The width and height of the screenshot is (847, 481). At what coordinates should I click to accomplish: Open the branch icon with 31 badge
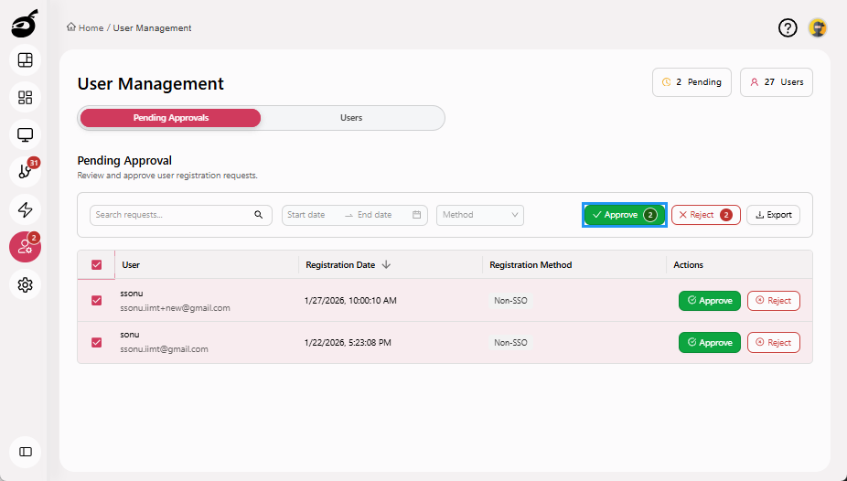pyautogui.click(x=26, y=172)
